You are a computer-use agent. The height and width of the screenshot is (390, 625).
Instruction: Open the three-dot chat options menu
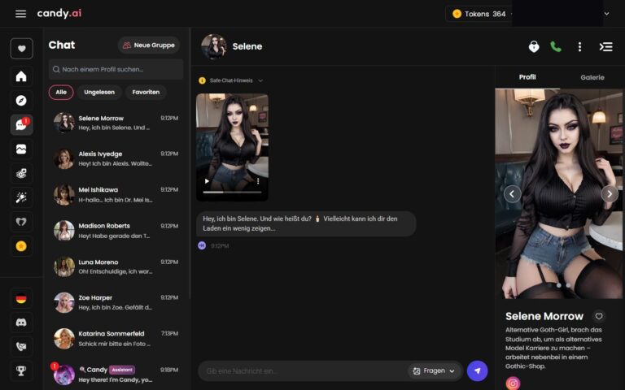pyautogui.click(x=579, y=46)
